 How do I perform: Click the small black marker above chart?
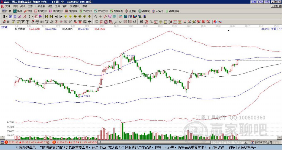229,31
